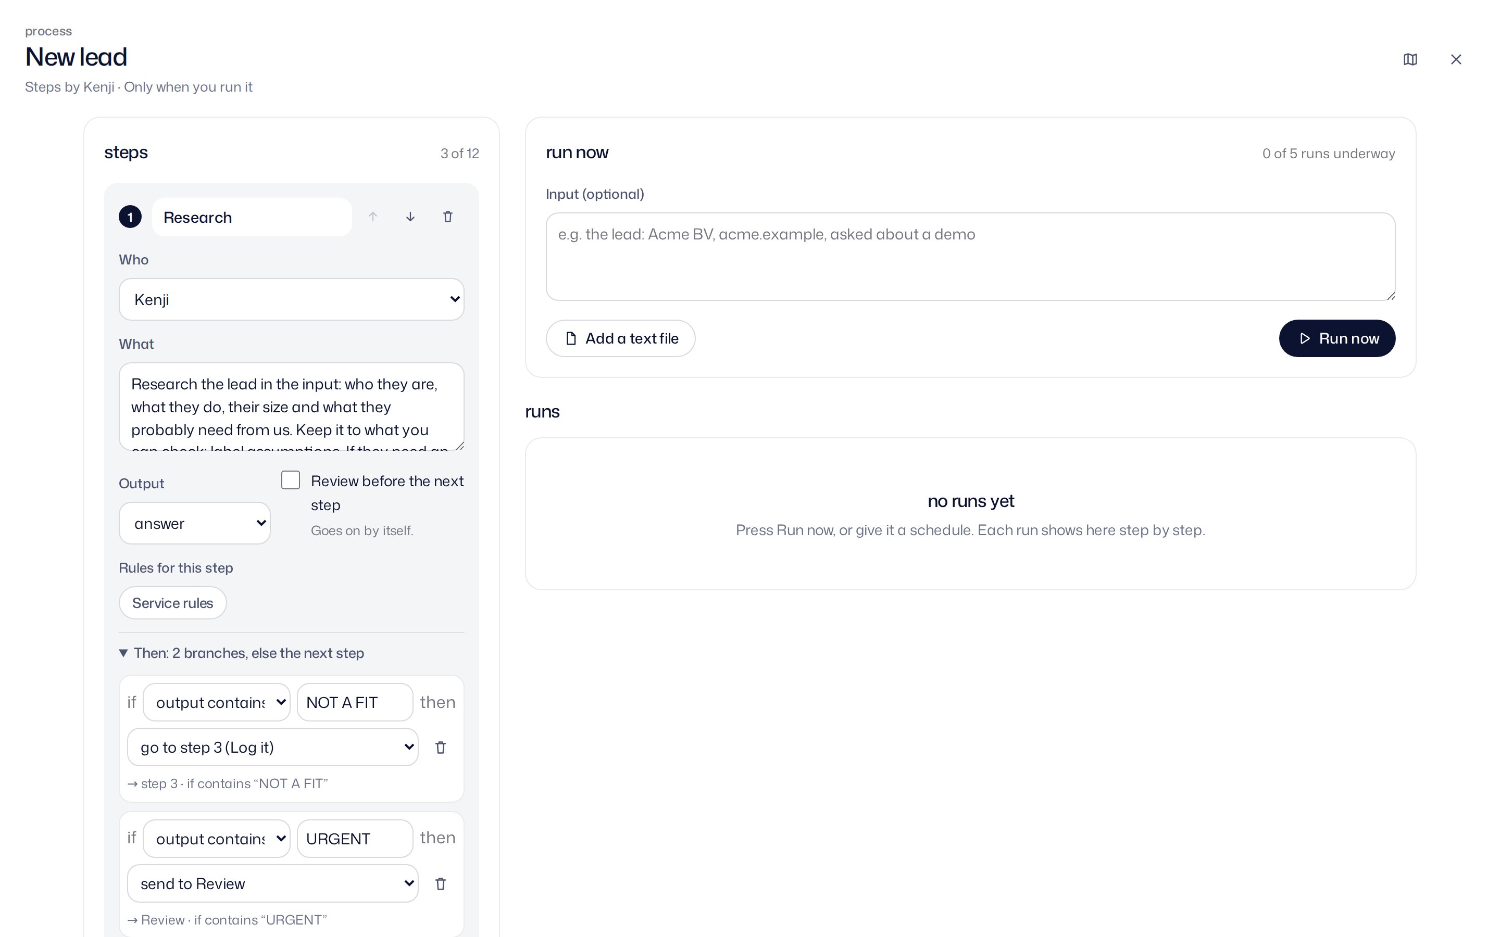
Task: Close the New lead process panel
Action: click(1456, 59)
